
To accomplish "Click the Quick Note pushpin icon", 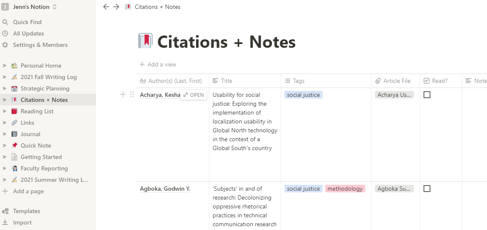I will point(14,145).
